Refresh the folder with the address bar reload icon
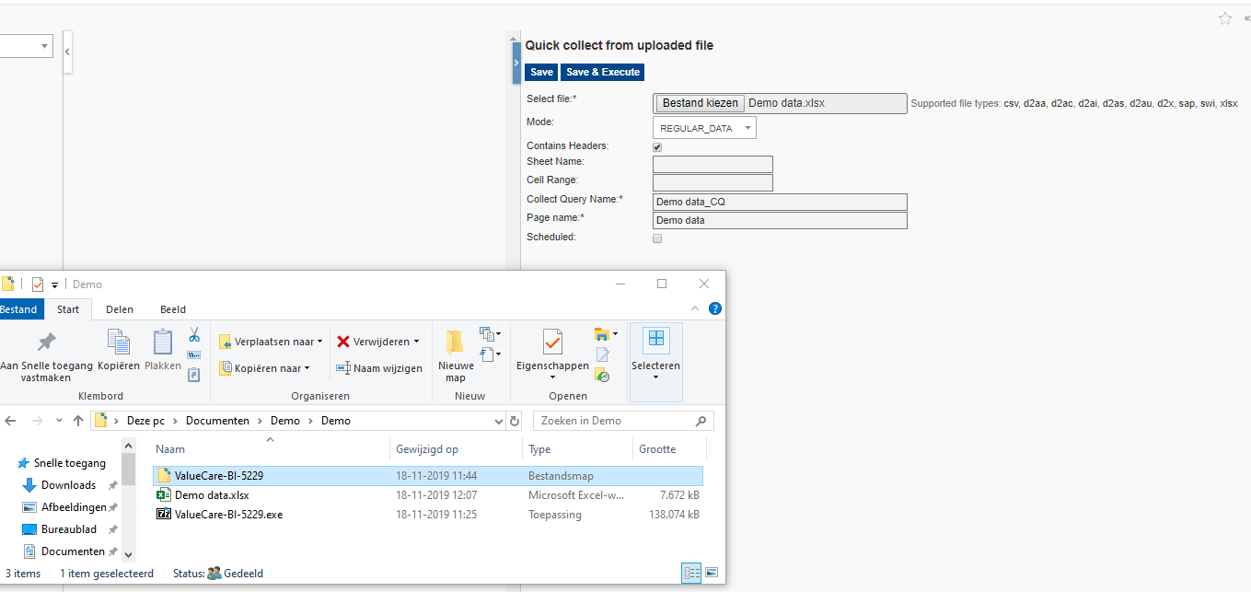Image resolution: width=1251 pixels, height=592 pixels. pos(515,421)
